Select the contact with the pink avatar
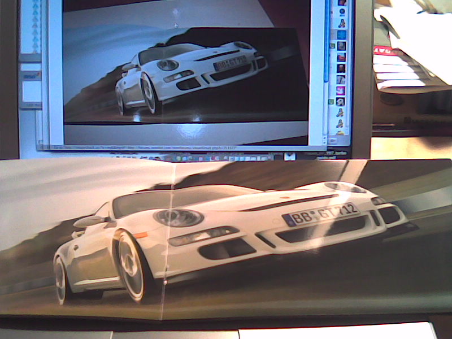This screenshot has width=452, height=339. point(341,90)
